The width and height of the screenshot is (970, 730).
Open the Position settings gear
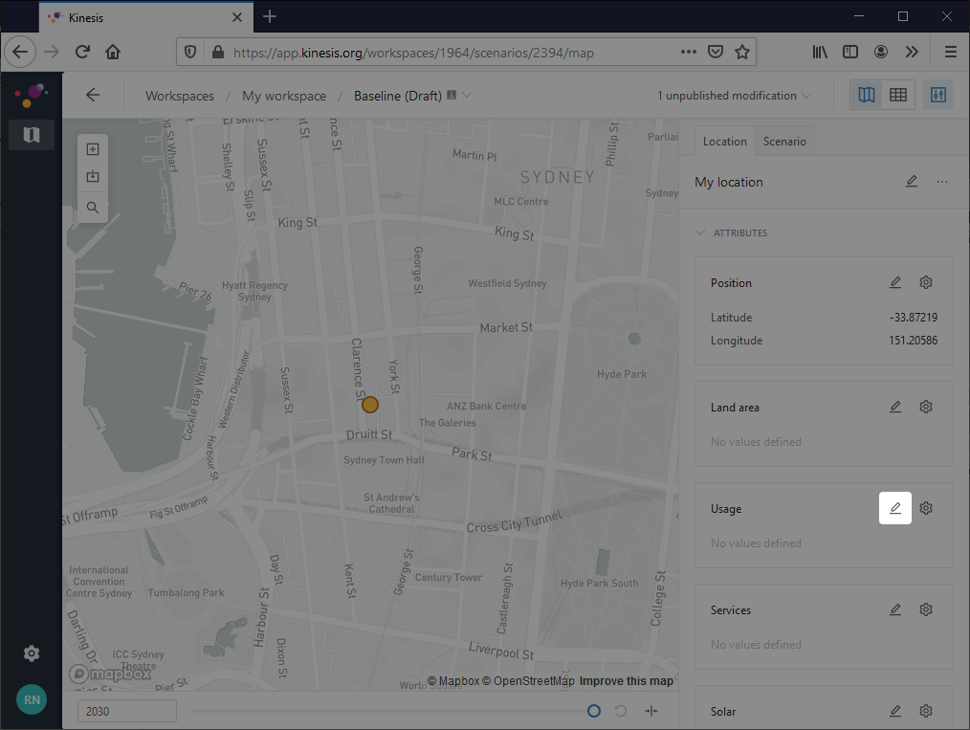click(926, 282)
